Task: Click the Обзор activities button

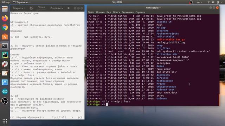Action: [6, 2]
